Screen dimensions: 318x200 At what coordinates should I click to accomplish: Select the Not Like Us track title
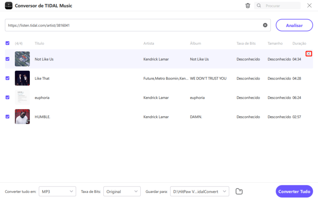[44, 59]
